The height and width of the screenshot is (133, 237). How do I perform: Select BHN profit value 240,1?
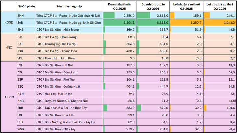click(x=231, y=16)
